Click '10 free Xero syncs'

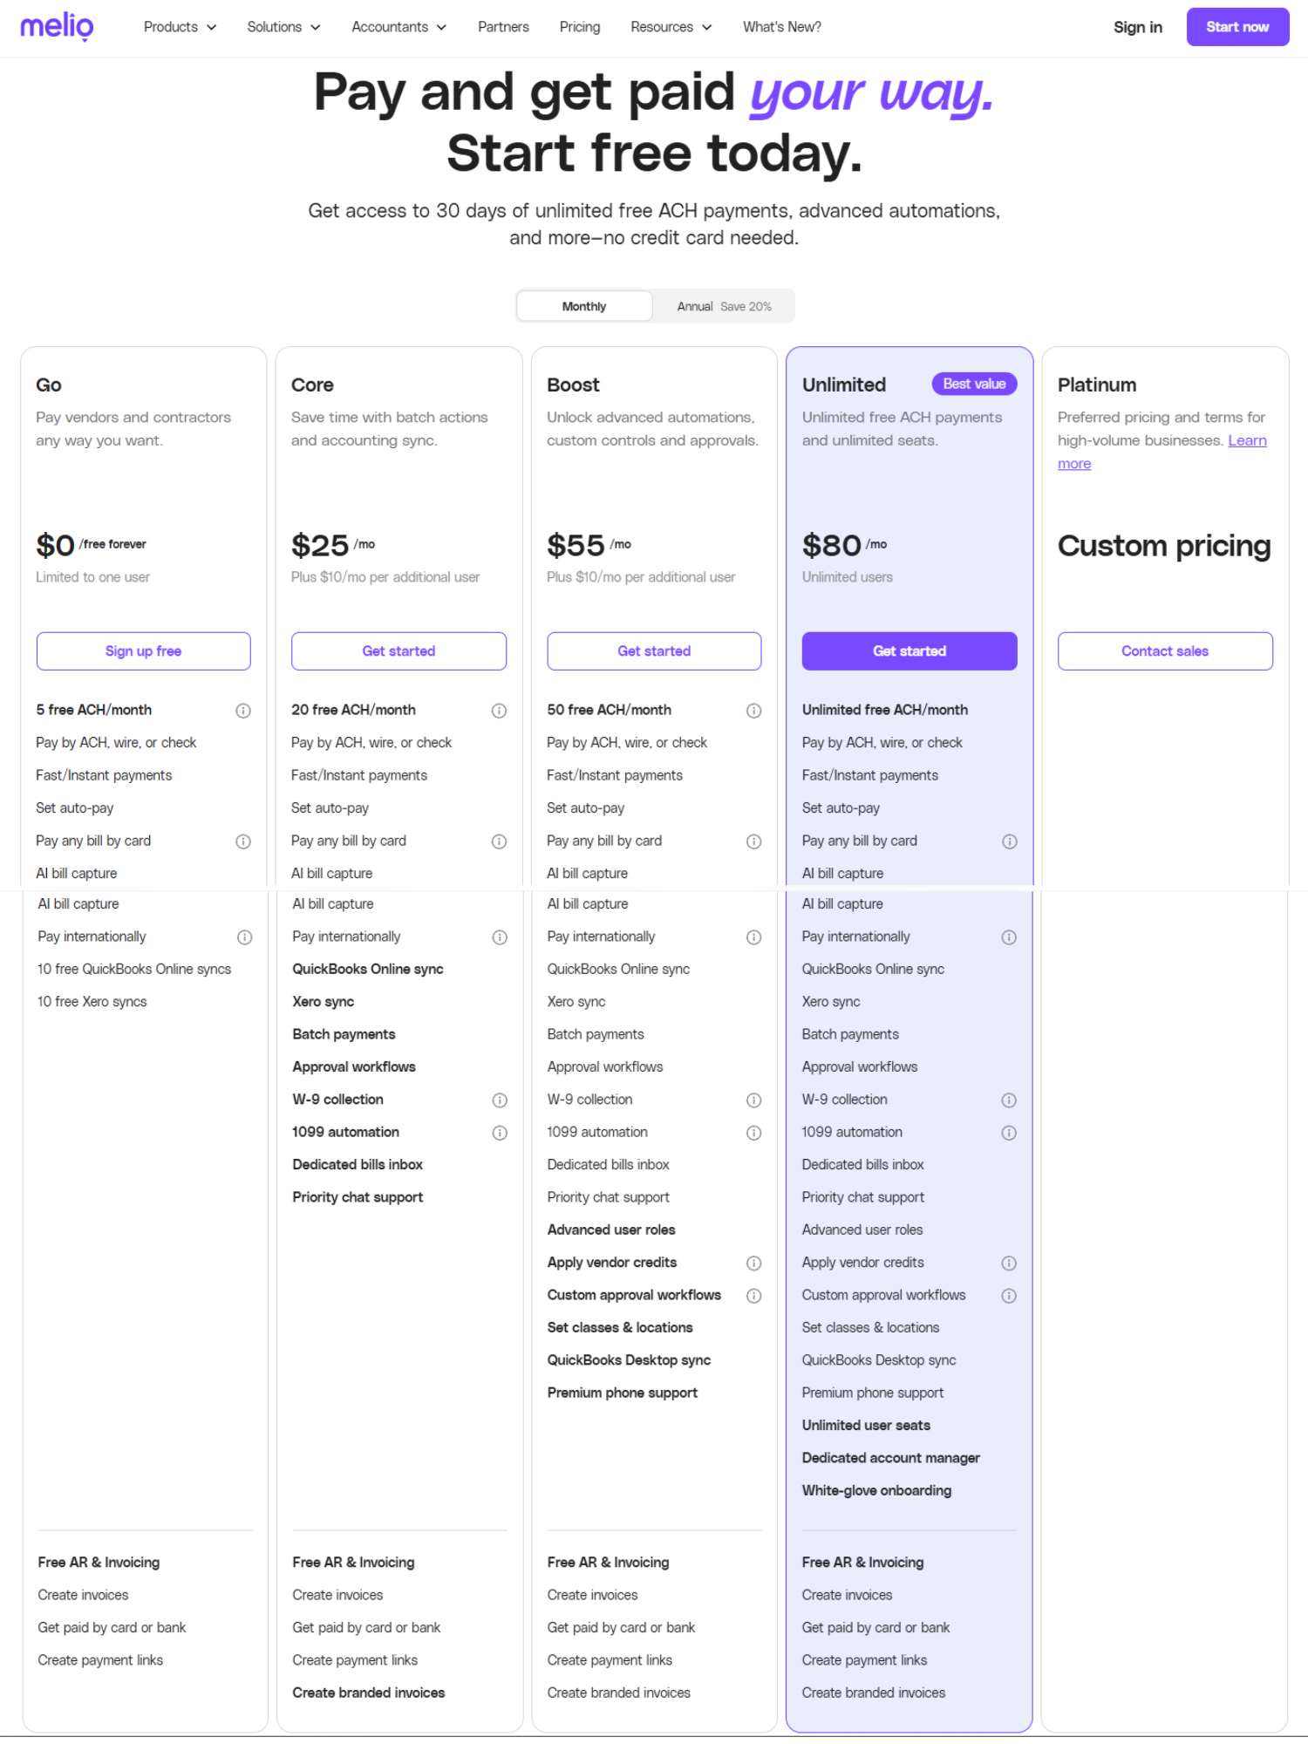tap(92, 1002)
